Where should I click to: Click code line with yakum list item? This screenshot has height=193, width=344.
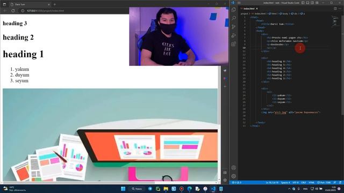[x=282, y=95]
